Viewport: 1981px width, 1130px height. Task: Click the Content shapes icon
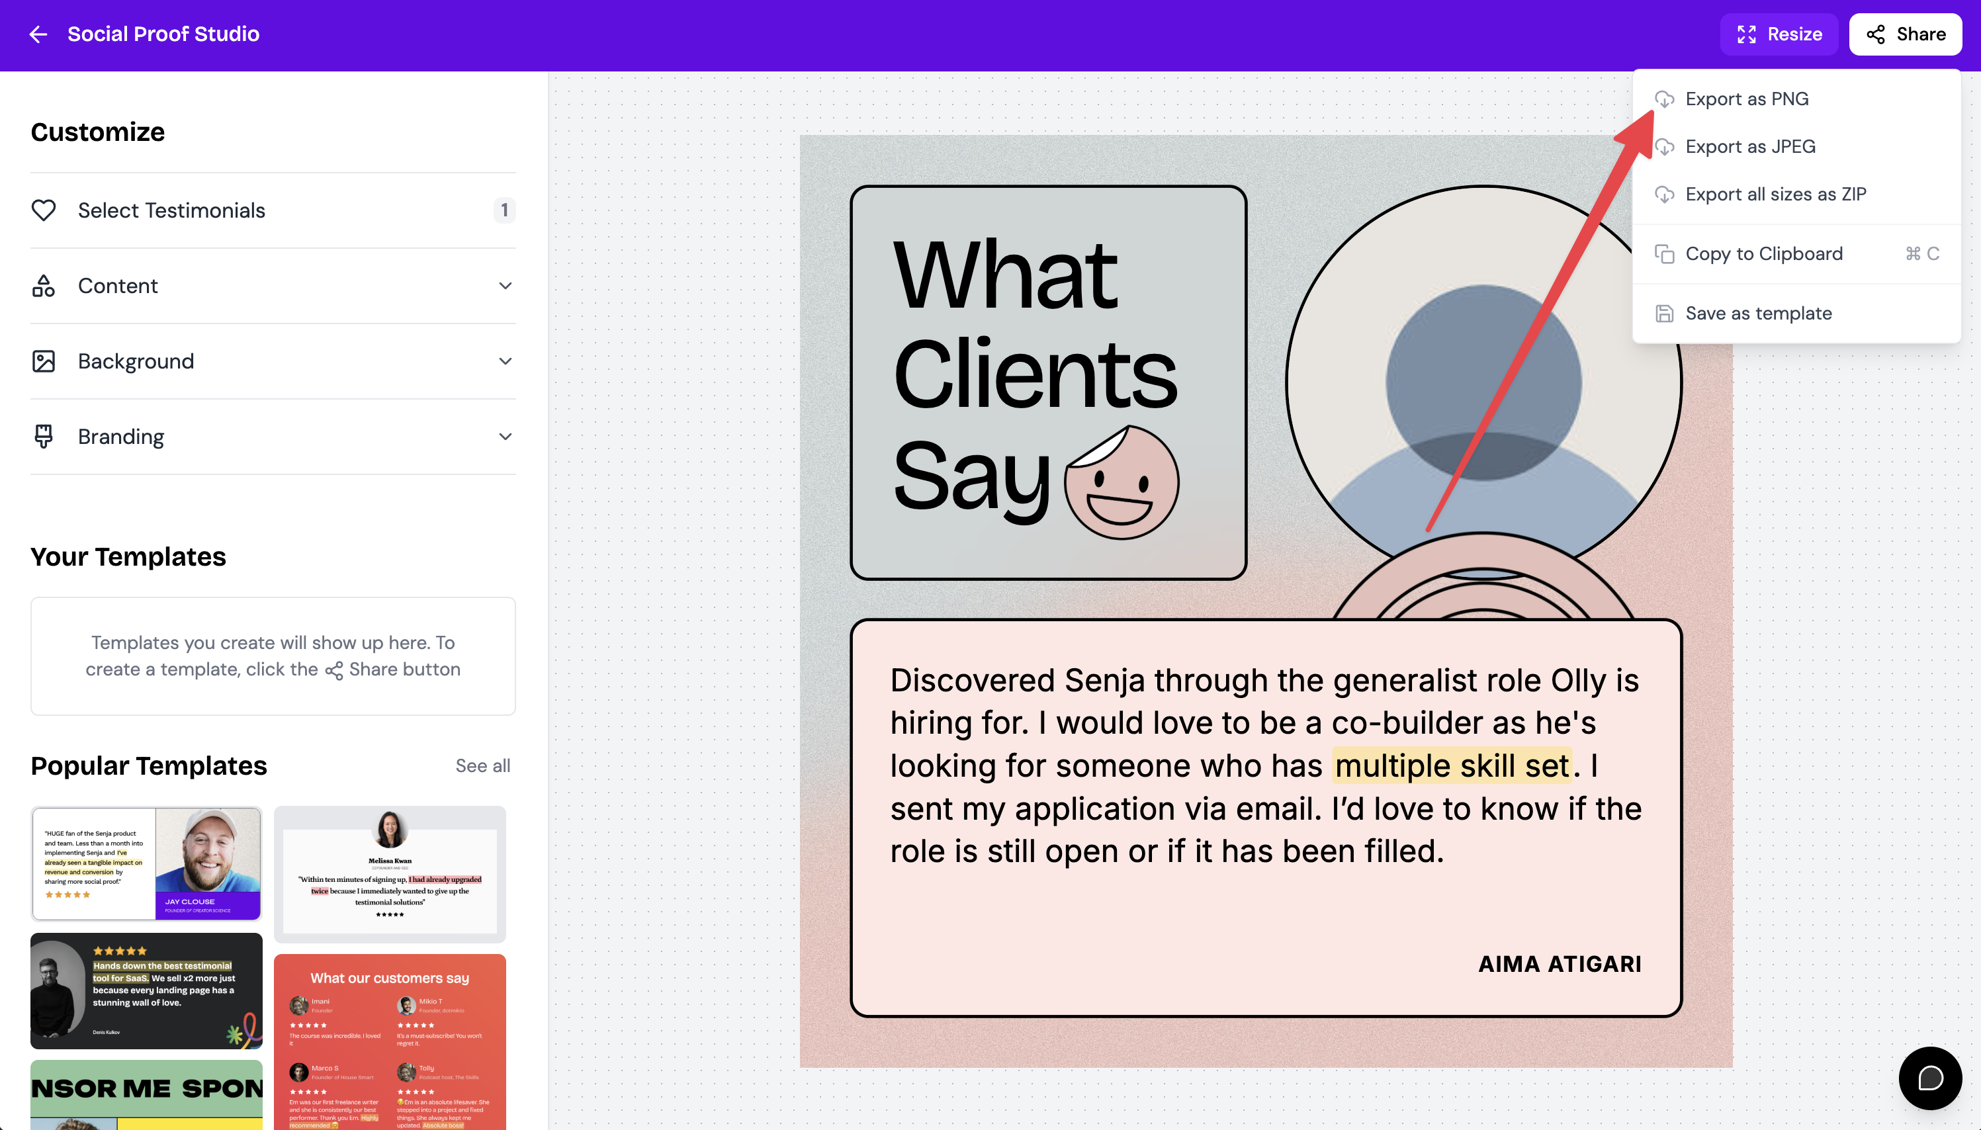click(44, 286)
